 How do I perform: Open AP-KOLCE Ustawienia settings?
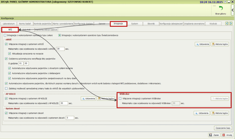[x=88, y=99]
